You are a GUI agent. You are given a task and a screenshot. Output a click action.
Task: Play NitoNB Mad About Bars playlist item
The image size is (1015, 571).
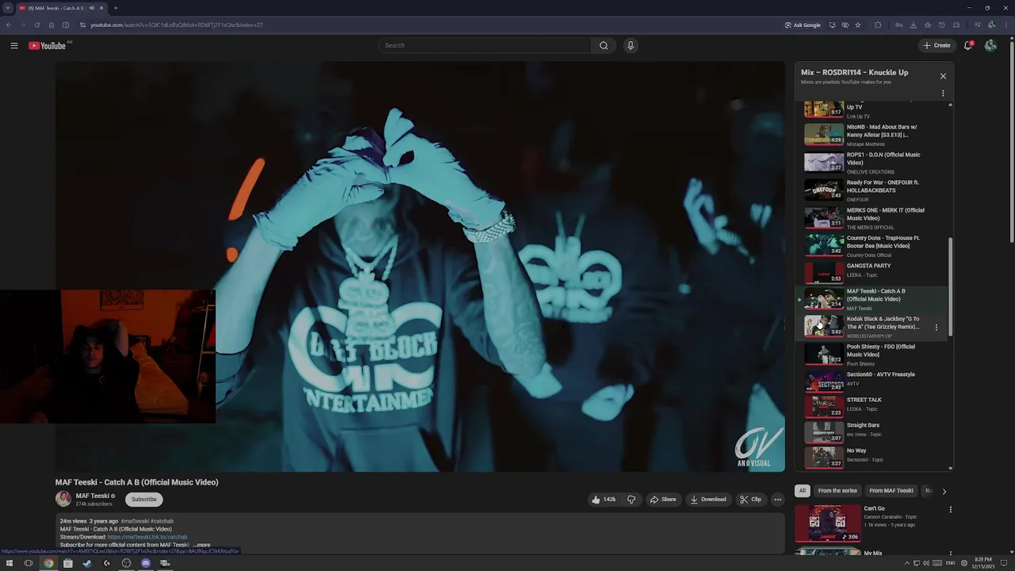871,135
